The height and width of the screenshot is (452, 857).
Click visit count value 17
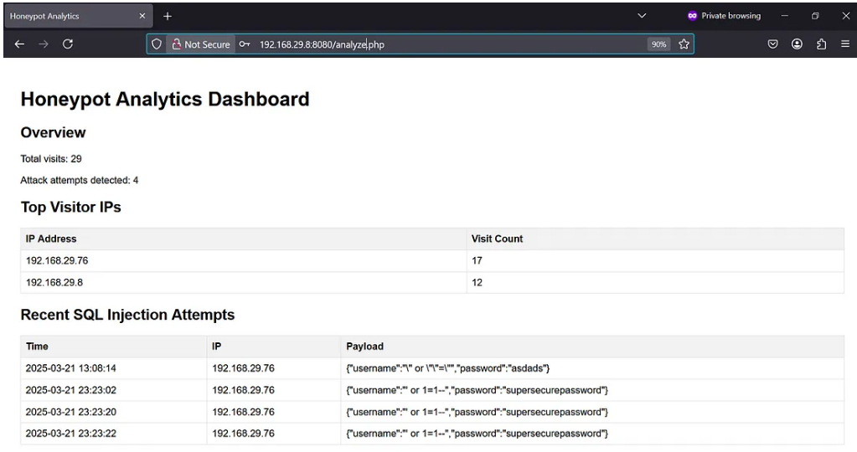tap(477, 260)
